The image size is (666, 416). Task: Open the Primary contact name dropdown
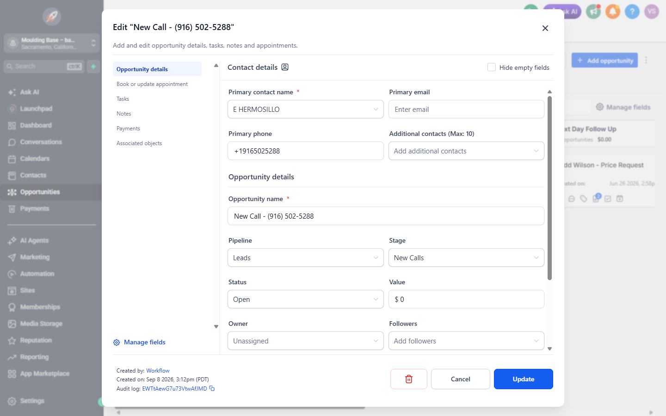(306, 109)
